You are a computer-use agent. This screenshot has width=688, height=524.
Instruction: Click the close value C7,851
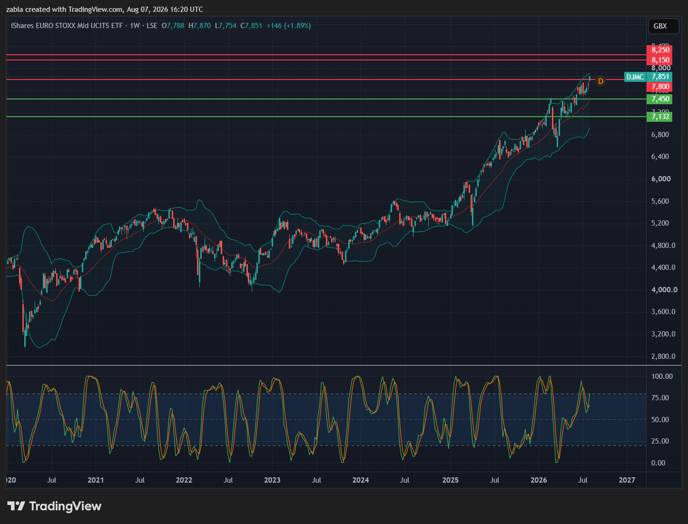click(251, 26)
